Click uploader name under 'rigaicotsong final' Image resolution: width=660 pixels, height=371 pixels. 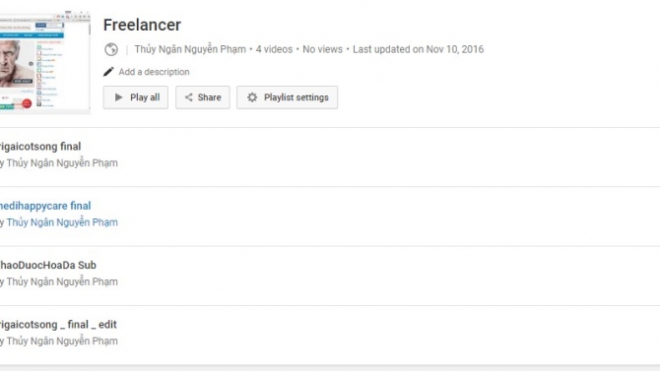coord(62,162)
